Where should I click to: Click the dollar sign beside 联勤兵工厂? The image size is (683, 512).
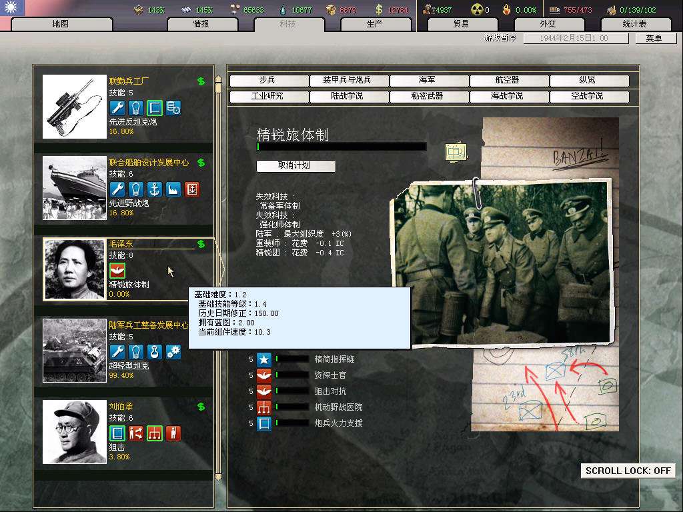201,81
